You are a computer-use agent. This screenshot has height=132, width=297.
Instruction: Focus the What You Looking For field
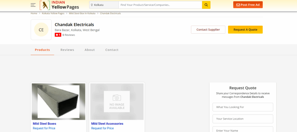tap(243, 107)
